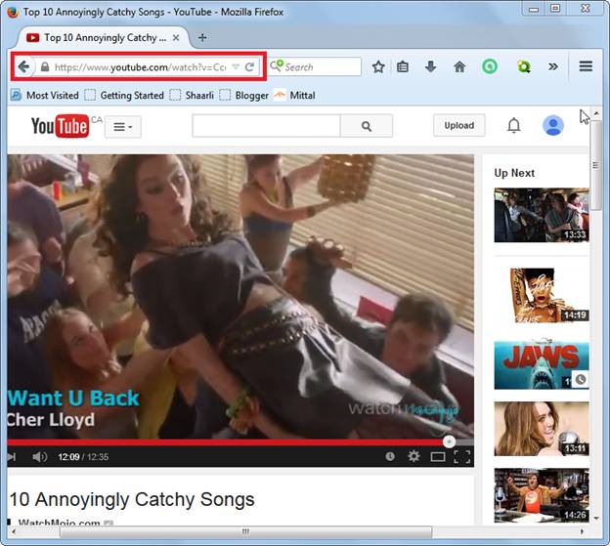Screen dimensions: 610x546
Task: Open the downloads arrow icon
Action: tap(430, 66)
